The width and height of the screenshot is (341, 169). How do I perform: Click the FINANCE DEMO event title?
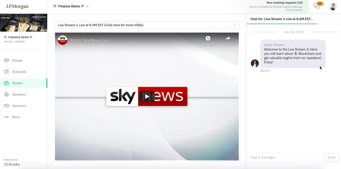18,37
